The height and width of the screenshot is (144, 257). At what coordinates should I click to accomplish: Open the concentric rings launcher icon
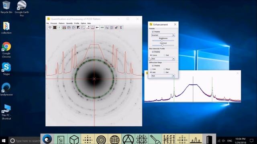[101, 140]
